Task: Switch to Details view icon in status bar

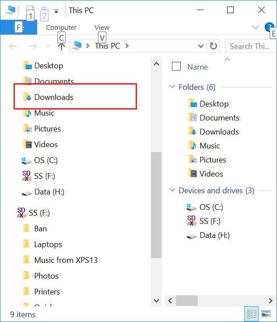Action: [x=252, y=314]
